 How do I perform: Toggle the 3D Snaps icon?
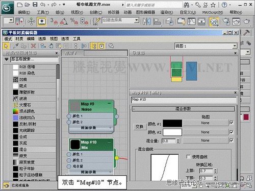(54, 21)
